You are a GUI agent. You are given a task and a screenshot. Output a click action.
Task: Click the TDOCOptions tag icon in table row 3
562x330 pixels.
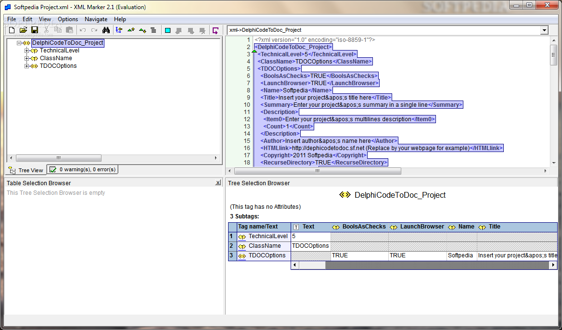coord(243,256)
